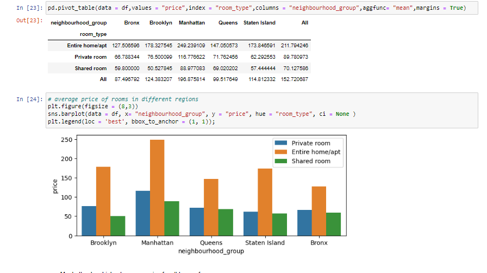Click cell value 62.292553
Image resolution: width=487 pixels, height=273 pixels.
coord(263,57)
